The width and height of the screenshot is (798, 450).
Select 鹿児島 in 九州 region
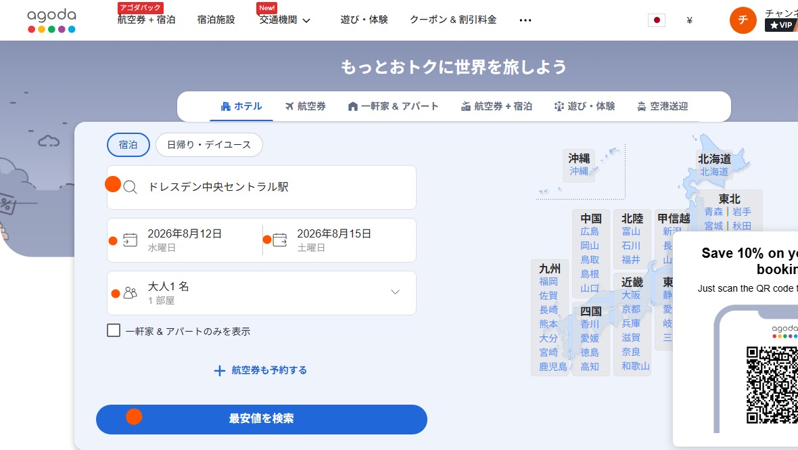(553, 367)
